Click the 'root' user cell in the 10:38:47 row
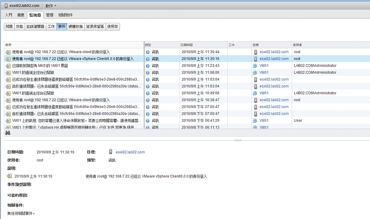The width and height of the screenshot is (370, 219). coord(297,100)
